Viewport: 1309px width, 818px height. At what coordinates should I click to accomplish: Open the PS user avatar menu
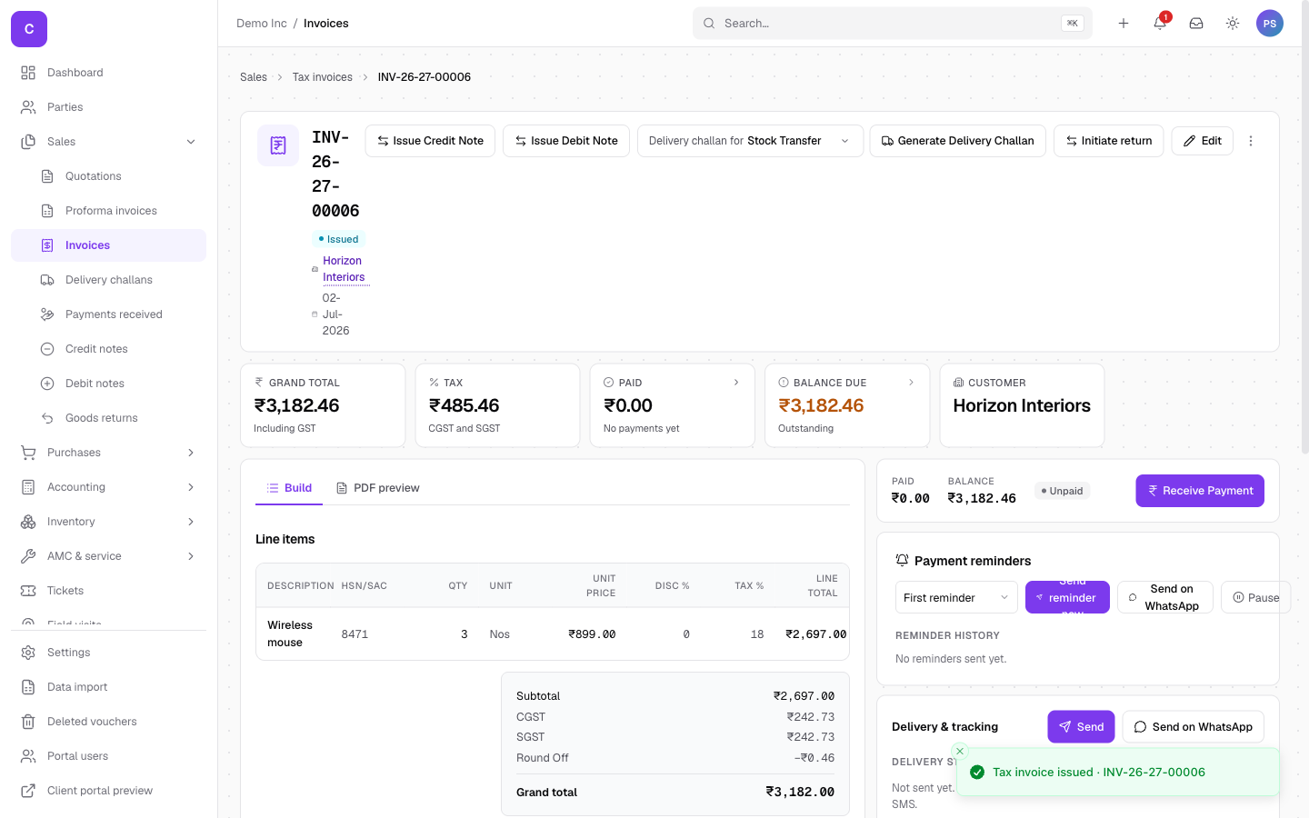(x=1270, y=24)
